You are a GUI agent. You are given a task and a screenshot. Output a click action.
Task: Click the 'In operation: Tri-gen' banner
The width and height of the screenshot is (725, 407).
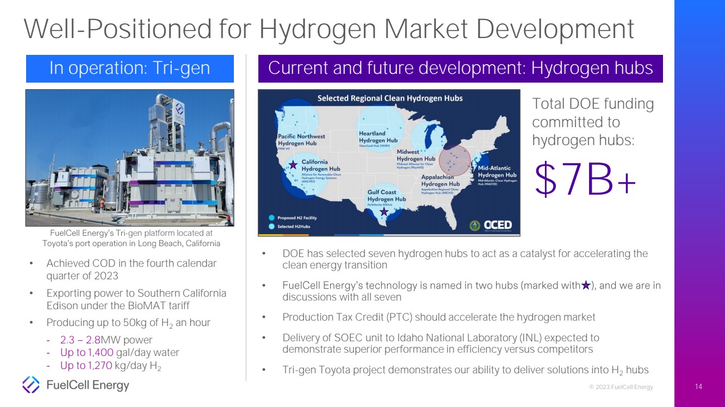[x=130, y=68]
